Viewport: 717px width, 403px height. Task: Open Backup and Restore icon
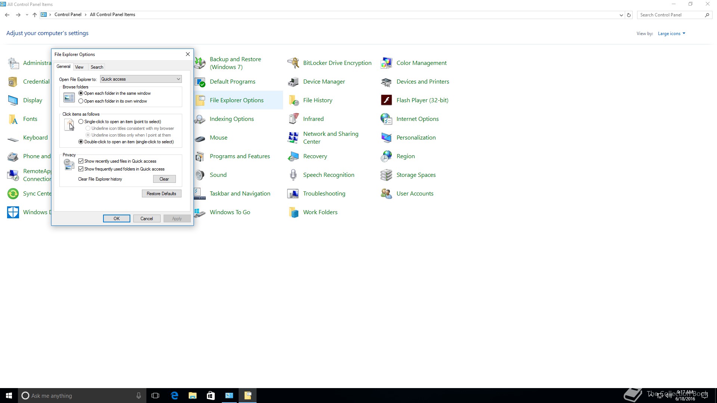pyautogui.click(x=200, y=63)
